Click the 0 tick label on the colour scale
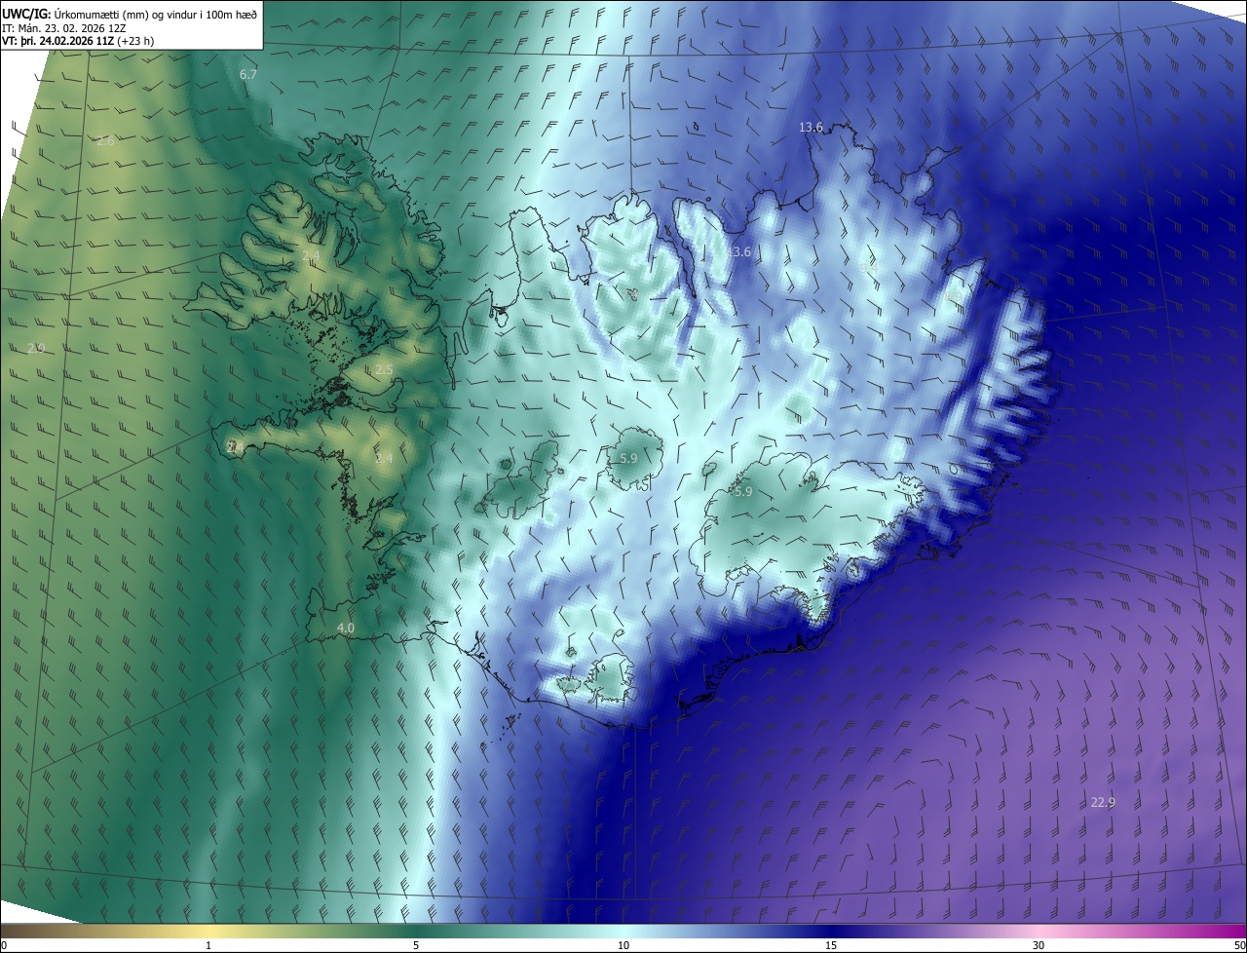Image resolution: width=1247 pixels, height=953 pixels. (x=4, y=946)
